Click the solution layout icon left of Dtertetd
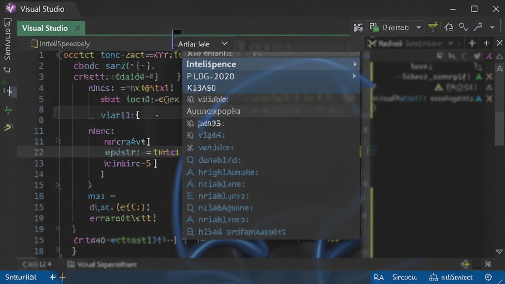The width and height of the screenshot is (505, 284). (x=358, y=28)
